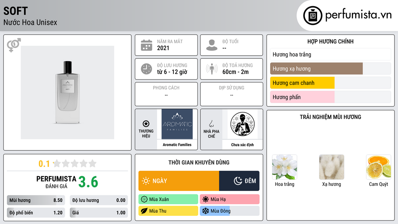The height and width of the screenshot is (224, 398).
Task: Click the perfumista.vn site name
Action: click(x=358, y=15)
